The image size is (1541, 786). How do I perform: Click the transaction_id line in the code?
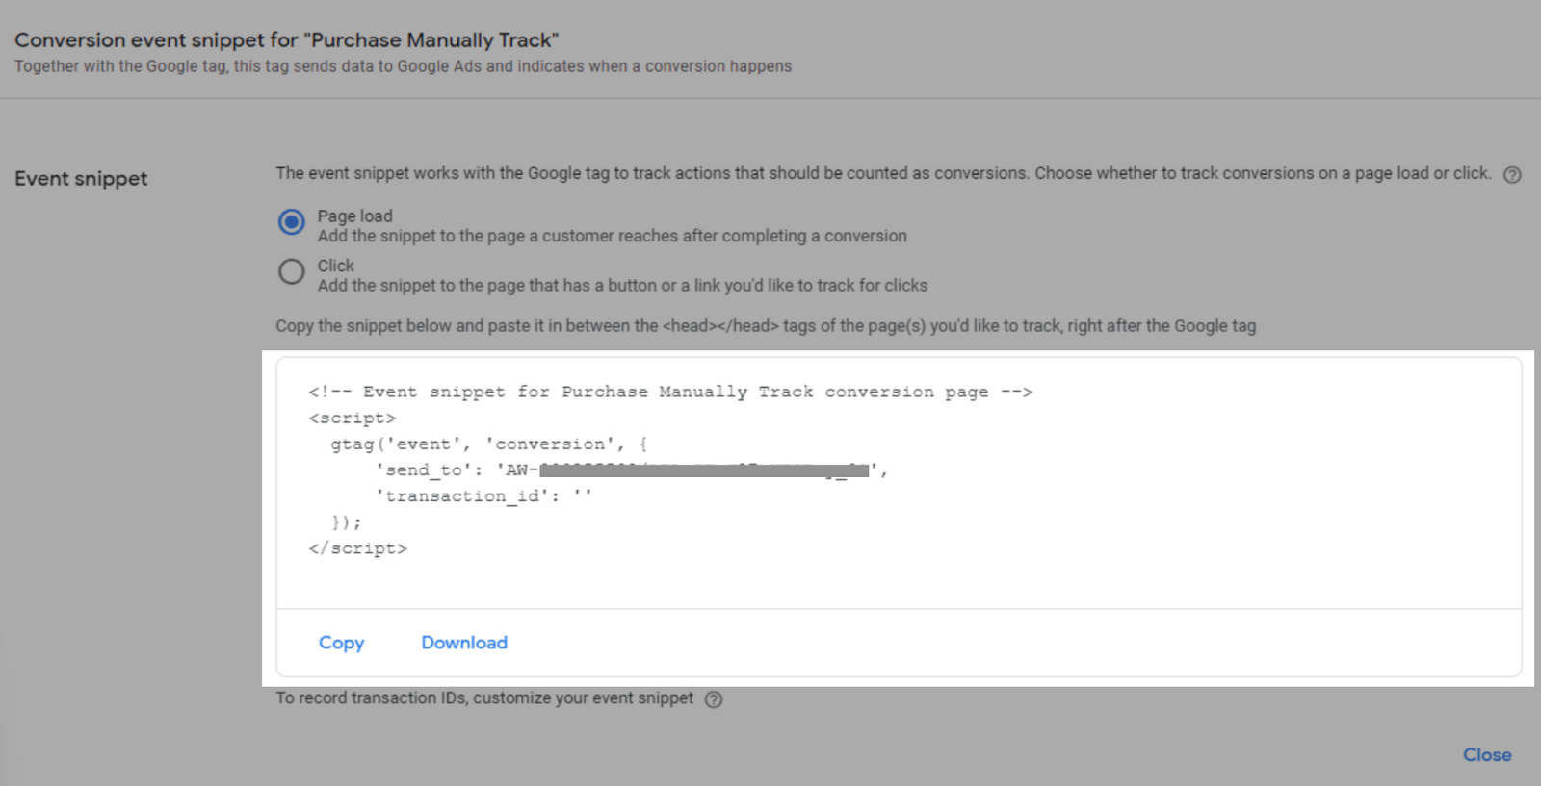pyautogui.click(x=483, y=495)
